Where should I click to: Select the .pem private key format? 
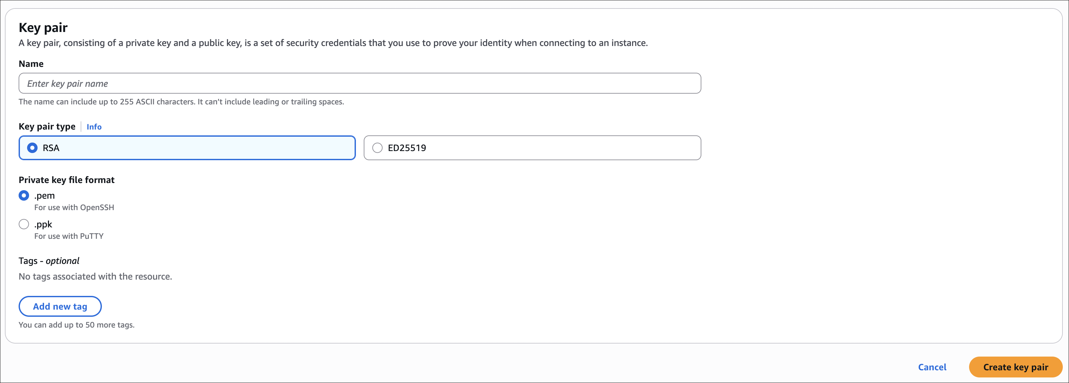[x=24, y=196]
